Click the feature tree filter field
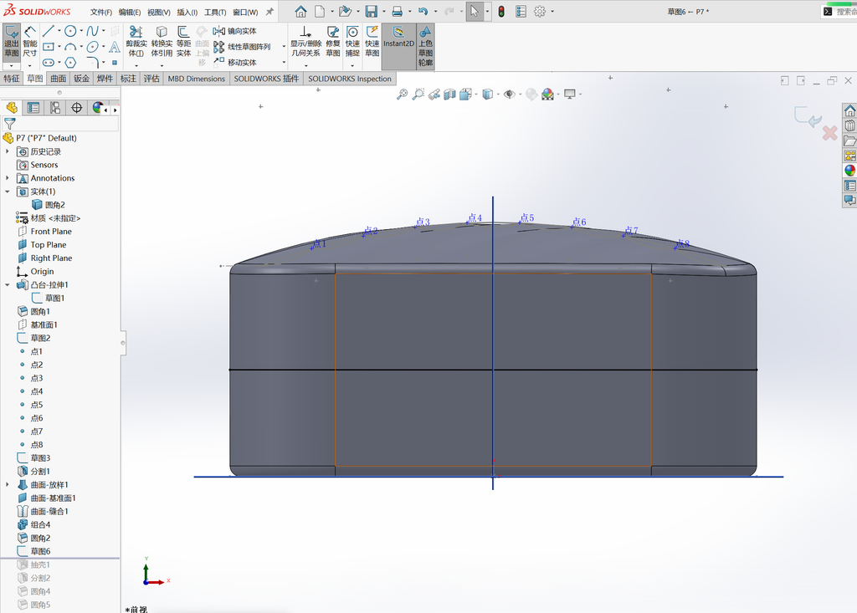Viewport: 857px width, 613px height. tap(60, 124)
